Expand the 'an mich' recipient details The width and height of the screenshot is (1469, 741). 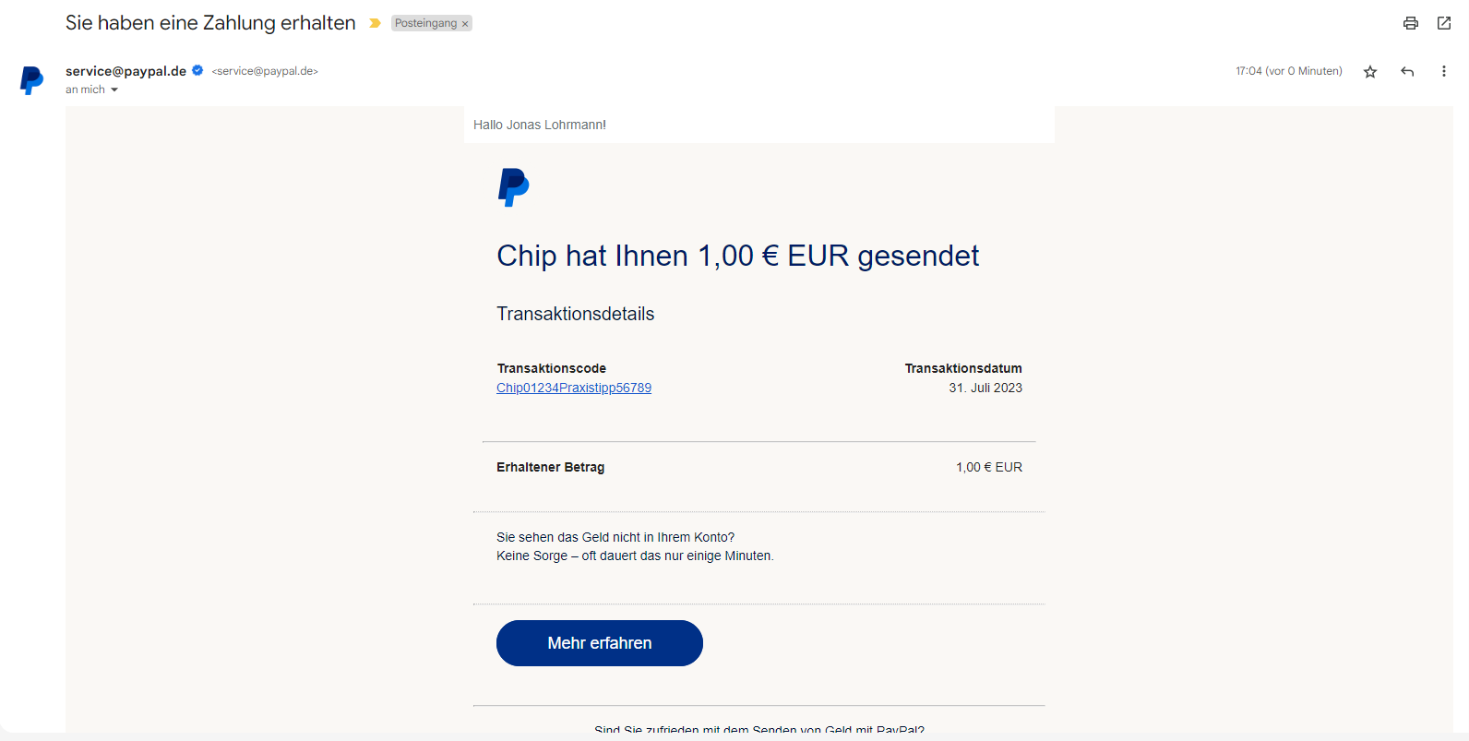coord(114,90)
